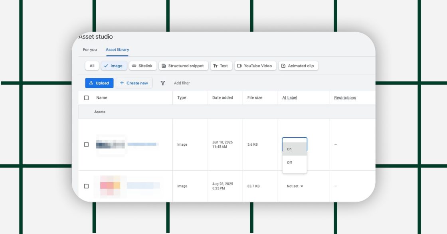Screen dimensions: 447x234
Task: Click the AI Label column header
Action: tap(290, 97)
